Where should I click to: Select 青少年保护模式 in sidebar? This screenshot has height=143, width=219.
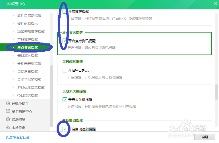29,79
